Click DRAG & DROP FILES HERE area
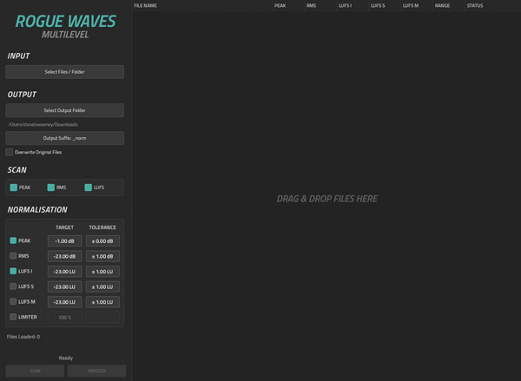The height and width of the screenshot is (381, 521). 327,199
